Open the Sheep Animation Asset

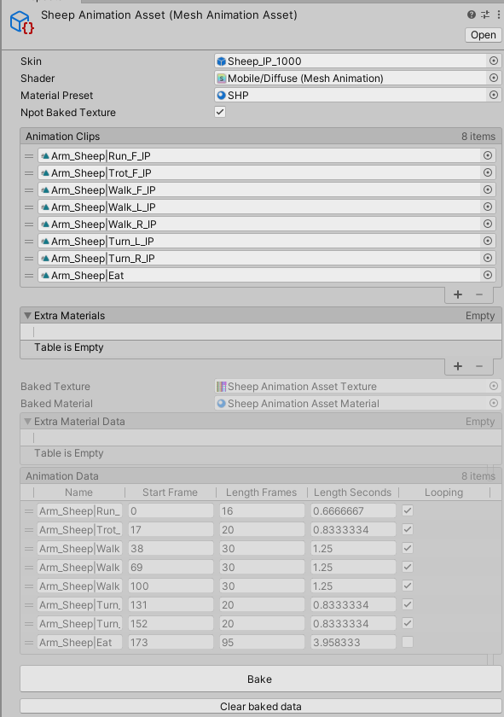(483, 35)
